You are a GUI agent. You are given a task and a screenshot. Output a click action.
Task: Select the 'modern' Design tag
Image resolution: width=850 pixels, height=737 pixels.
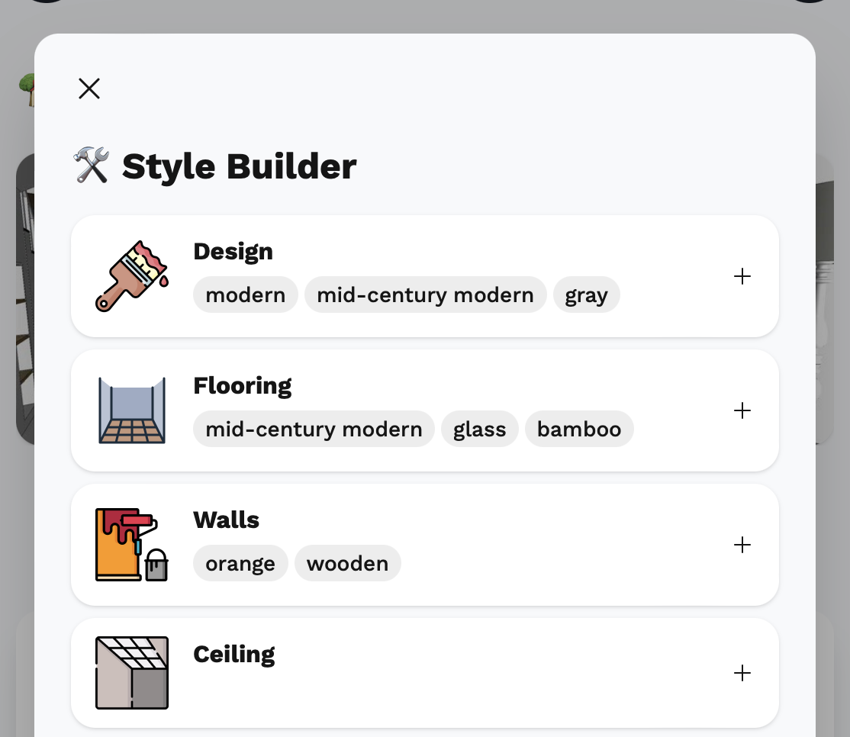coord(246,295)
